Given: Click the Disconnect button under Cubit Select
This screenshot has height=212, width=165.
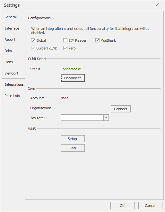Looking at the screenshot, I should click(73, 78).
